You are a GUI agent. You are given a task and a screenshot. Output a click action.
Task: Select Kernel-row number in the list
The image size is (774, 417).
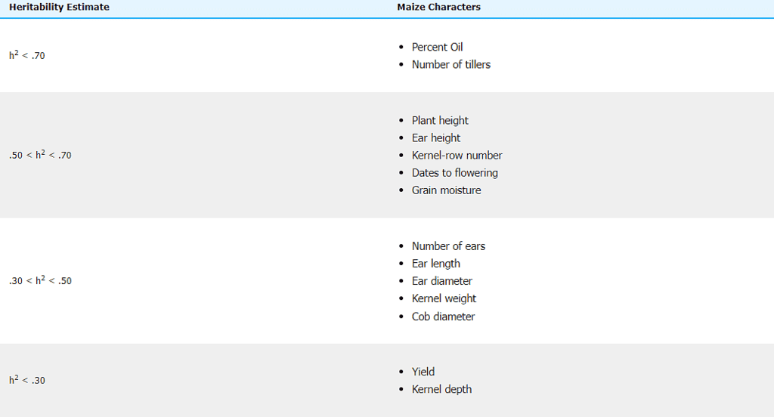click(457, 156)
